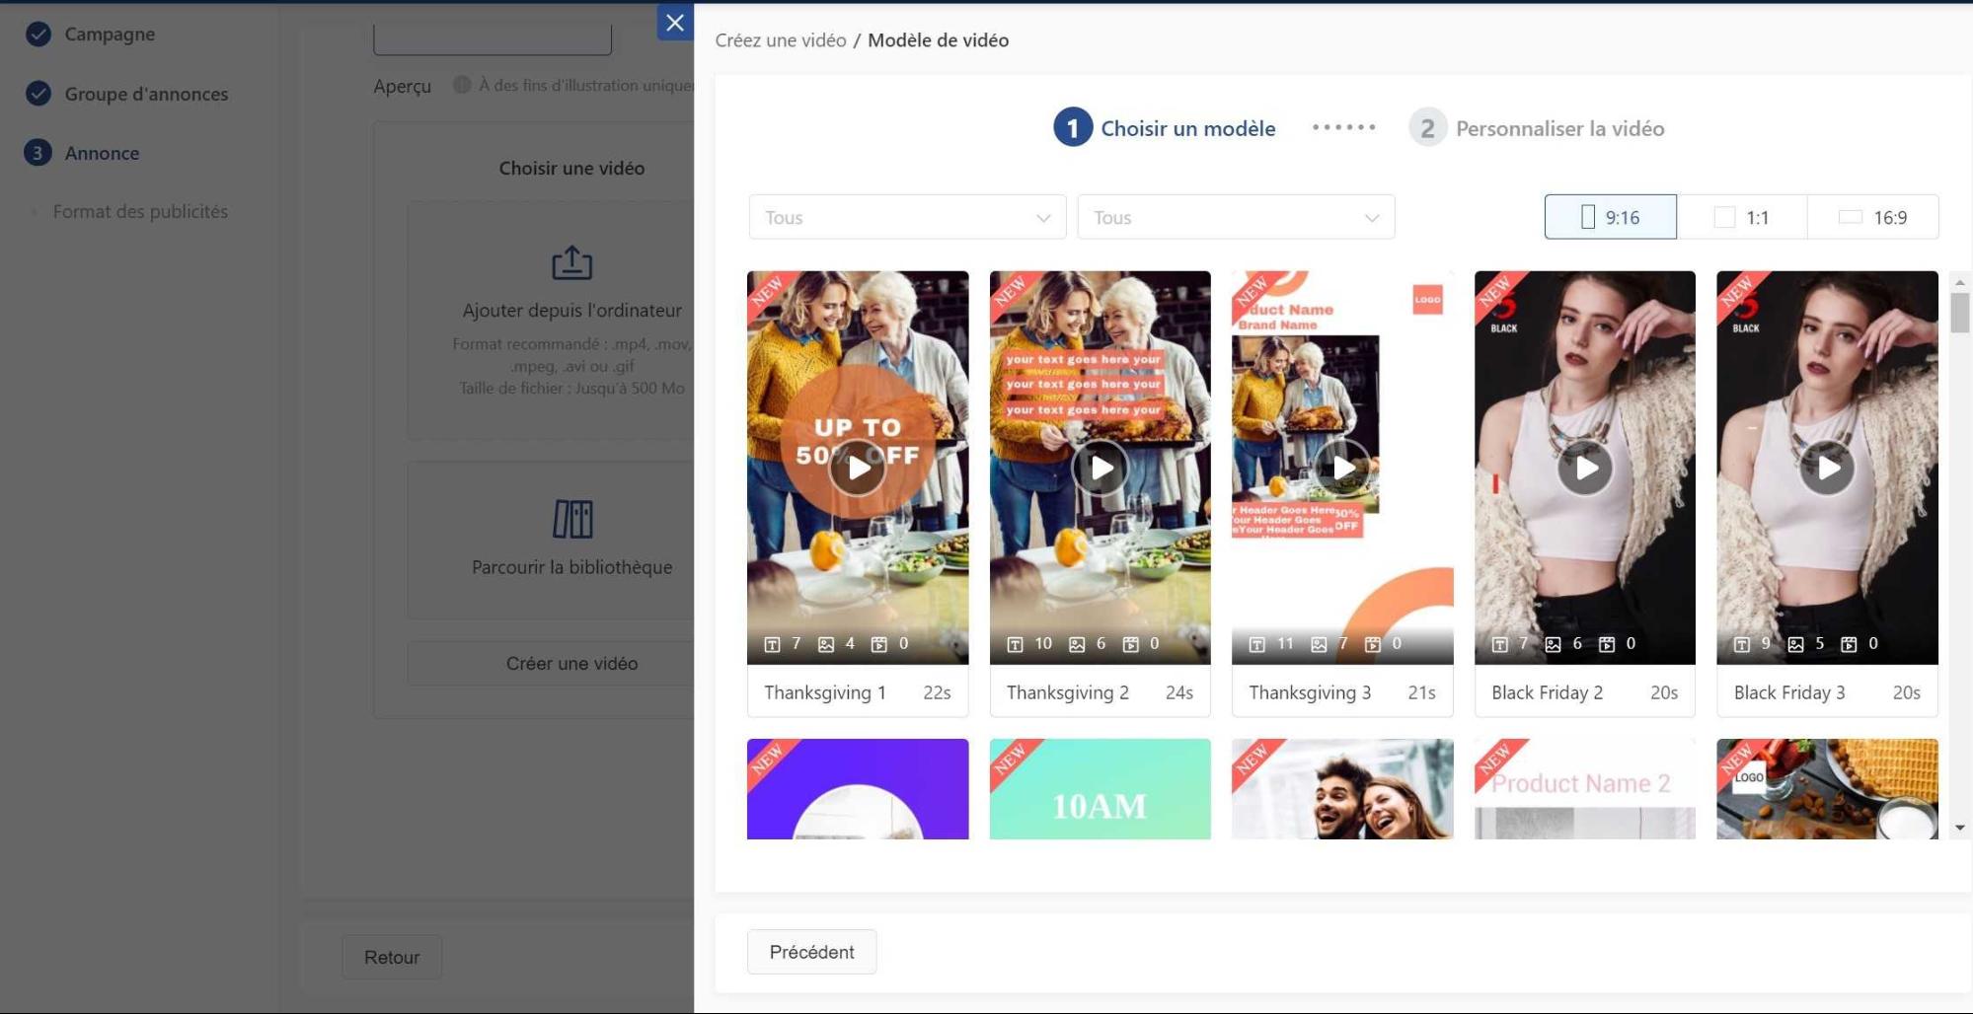Viewport: 1973px width, 1014px height.
Task: Select the purple template thumbnail in second row
Action: click(x=858, y=789)
